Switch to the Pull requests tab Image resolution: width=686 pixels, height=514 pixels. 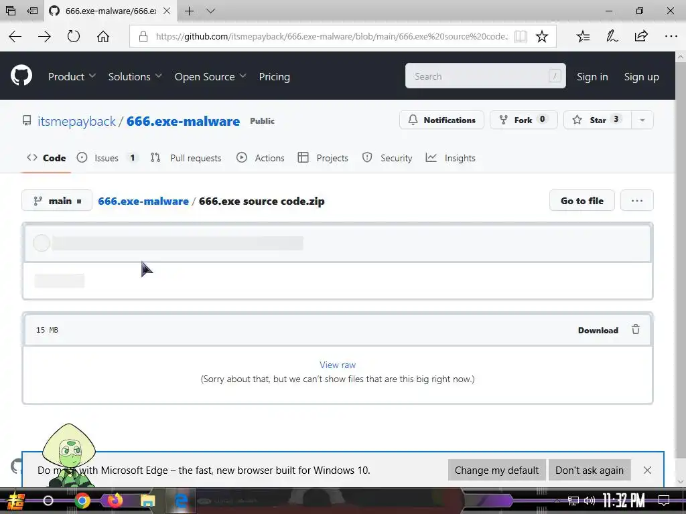(x=186, y=158)
